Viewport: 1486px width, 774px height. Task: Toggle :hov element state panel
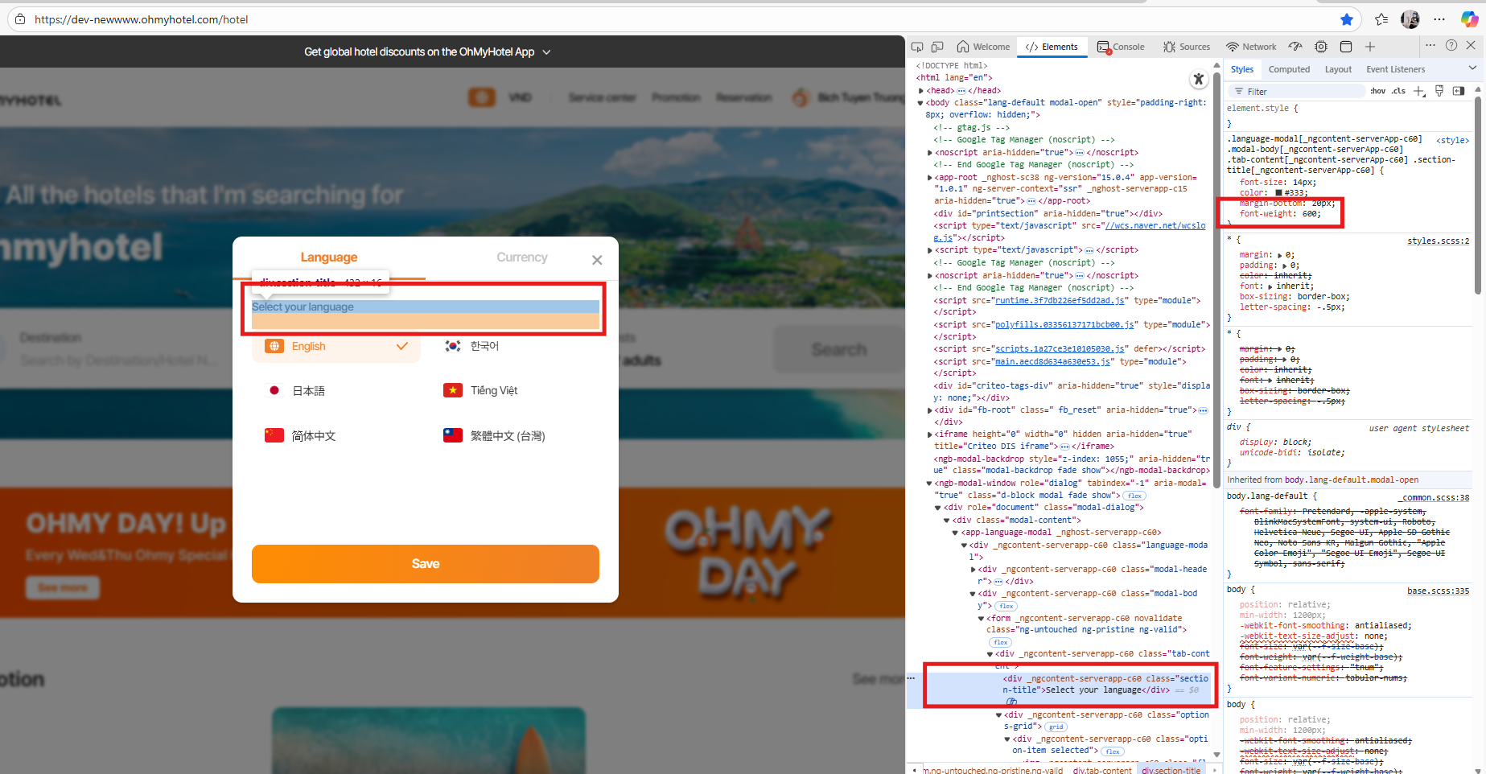click(1378, 91)
